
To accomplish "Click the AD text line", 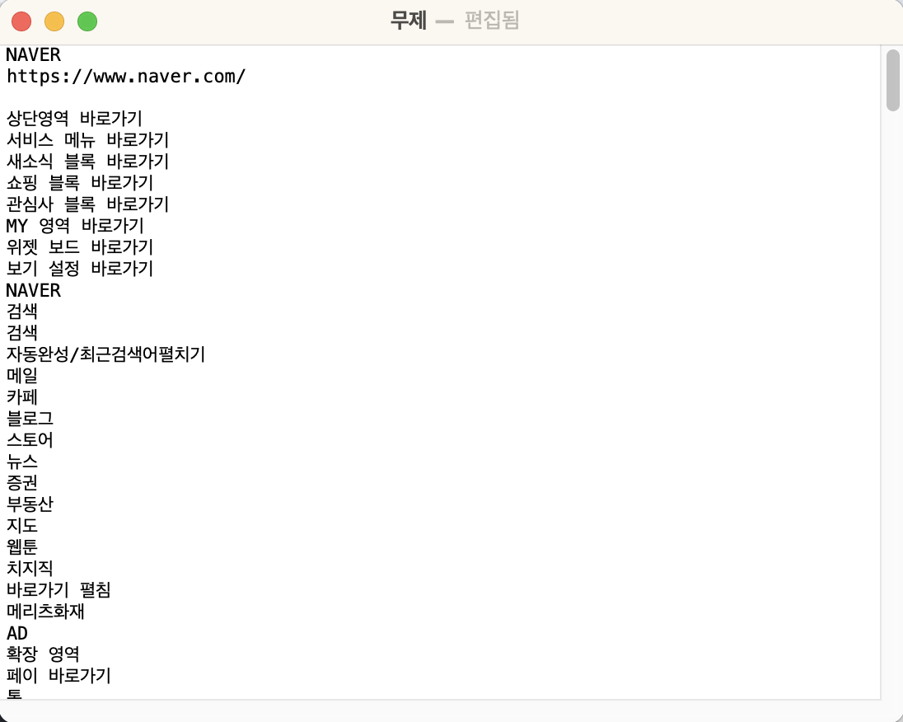I will click(x=17, y=633).
